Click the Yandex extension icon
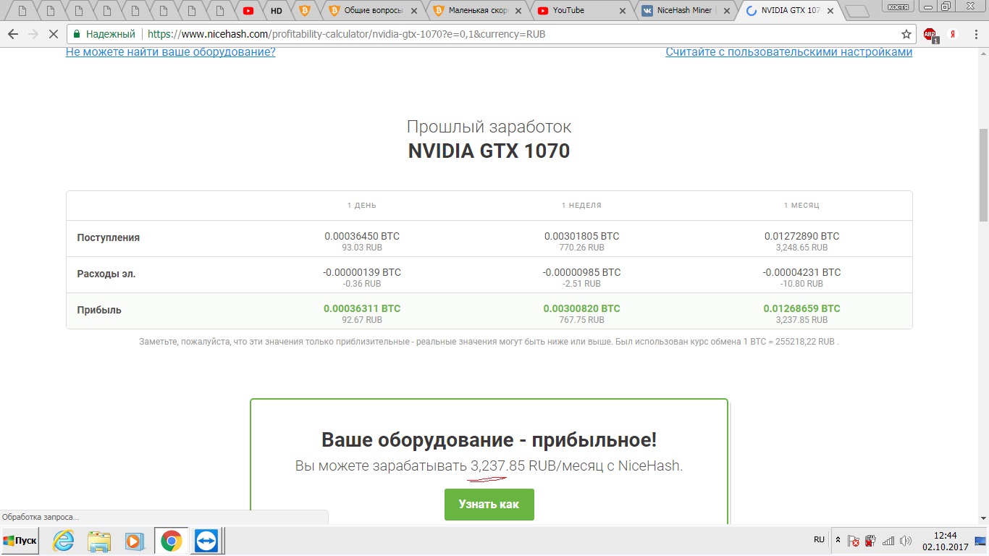This screenshot has width=989, height=556. click(954, 34)
